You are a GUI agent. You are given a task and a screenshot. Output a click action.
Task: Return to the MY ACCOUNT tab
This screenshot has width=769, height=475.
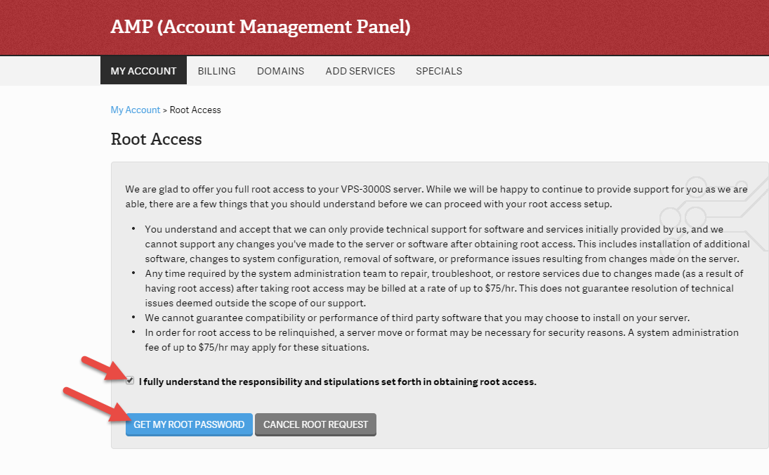143,70
